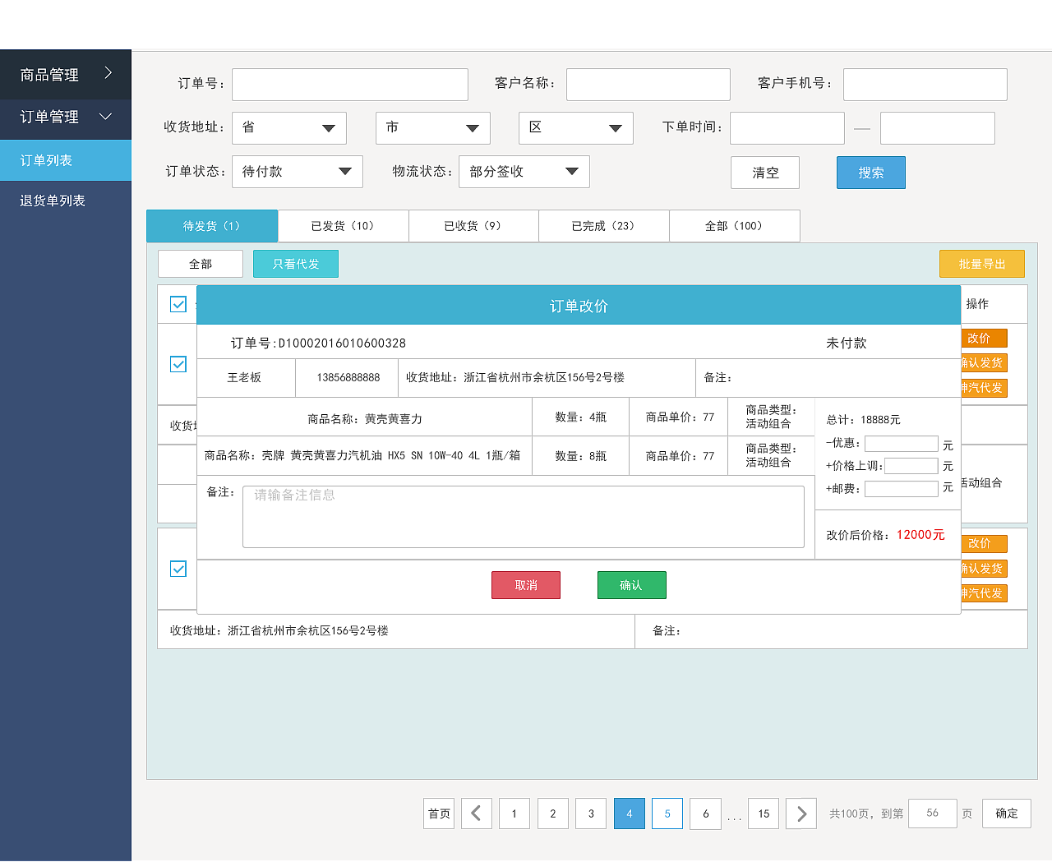Go to page 6
The image size is (1052, 862).
(706, 814)
